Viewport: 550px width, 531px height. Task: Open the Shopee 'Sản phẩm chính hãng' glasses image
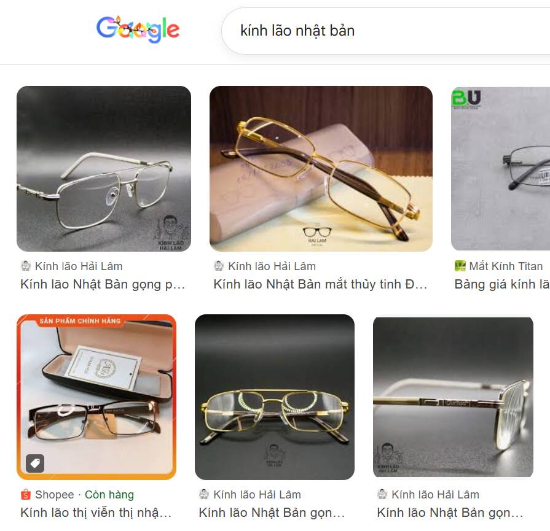point(96,397)
